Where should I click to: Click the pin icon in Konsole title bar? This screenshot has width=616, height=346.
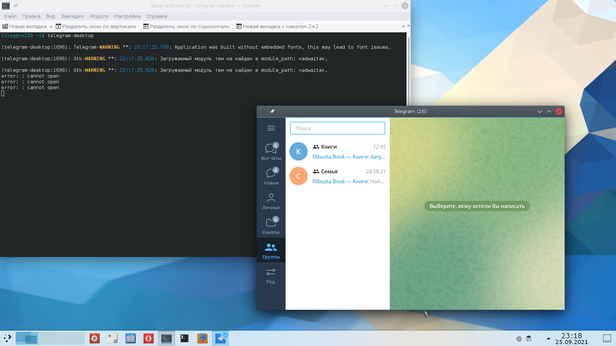[15, 6]
